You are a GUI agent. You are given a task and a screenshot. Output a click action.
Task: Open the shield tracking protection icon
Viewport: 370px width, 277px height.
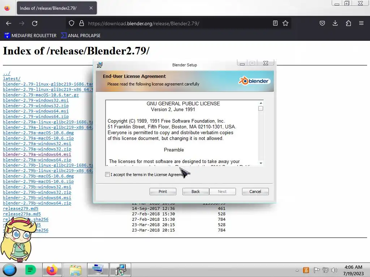72,23
